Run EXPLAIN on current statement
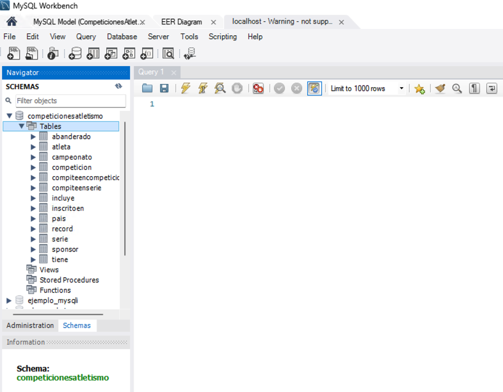 (220, 88)
